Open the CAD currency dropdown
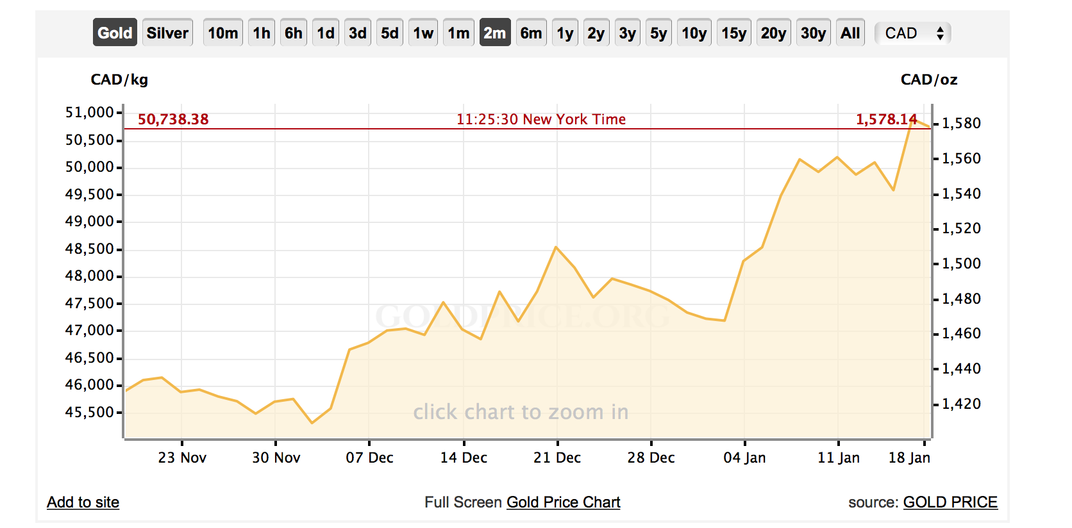Screen dimensions: 1072x528 pyautogui.click(x=912, y=33)
